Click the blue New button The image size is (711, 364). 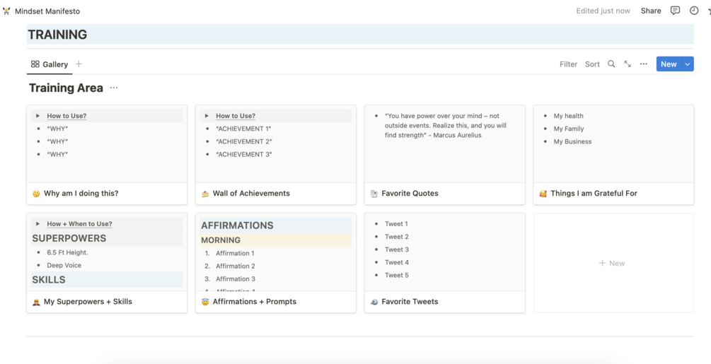[x=668, y=64]
